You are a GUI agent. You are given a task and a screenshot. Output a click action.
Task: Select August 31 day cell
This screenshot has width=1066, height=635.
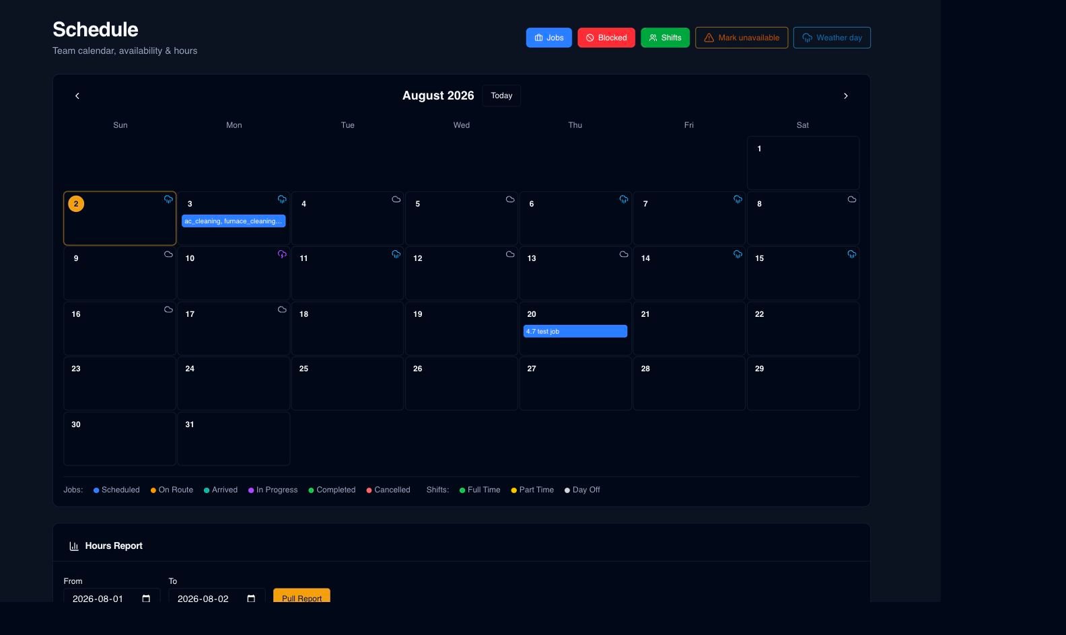[x=234, y=439]
